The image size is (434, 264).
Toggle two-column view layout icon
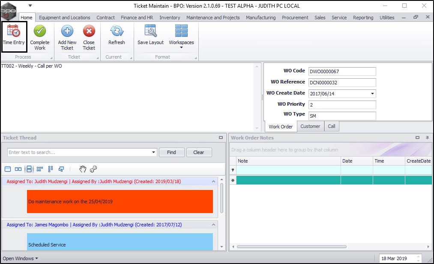[18, 169]
